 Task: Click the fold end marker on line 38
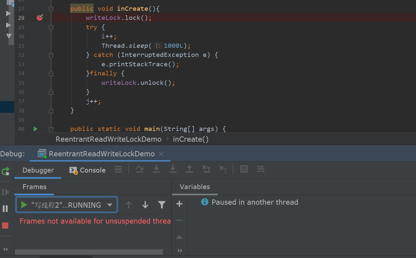[51, 111]
